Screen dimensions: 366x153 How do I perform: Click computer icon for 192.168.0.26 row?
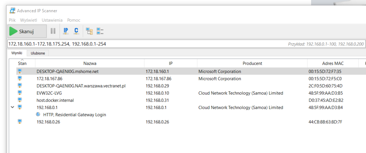[x=20, y=122]
